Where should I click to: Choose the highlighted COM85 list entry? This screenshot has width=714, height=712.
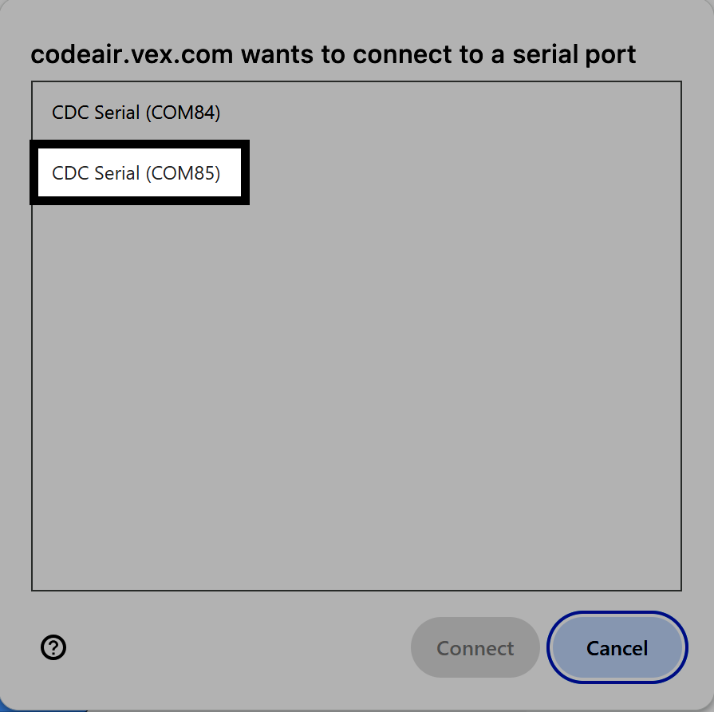136,173
